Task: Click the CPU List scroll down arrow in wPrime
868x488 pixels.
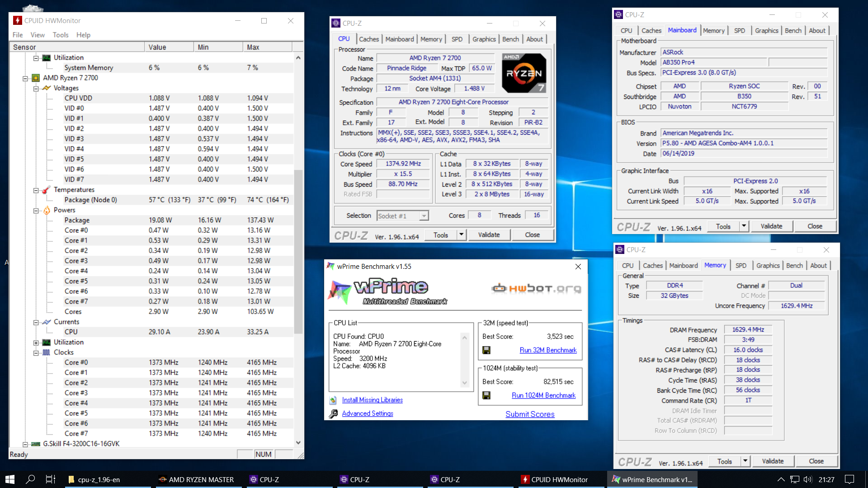Action: [x=464, y=383]
